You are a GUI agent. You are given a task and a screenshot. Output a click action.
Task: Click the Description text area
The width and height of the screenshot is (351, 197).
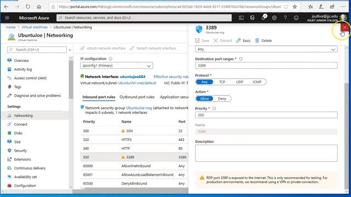266,153
